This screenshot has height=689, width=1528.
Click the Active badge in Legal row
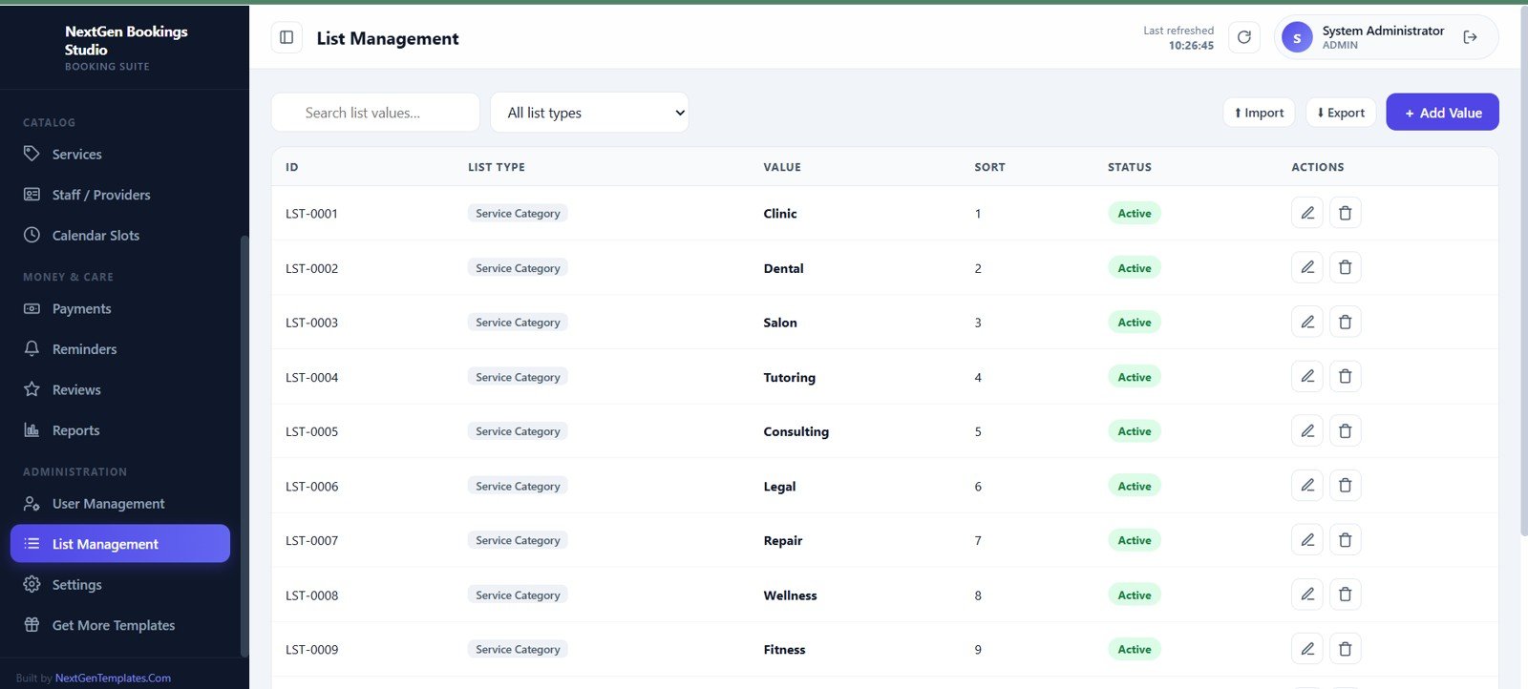1135,486
